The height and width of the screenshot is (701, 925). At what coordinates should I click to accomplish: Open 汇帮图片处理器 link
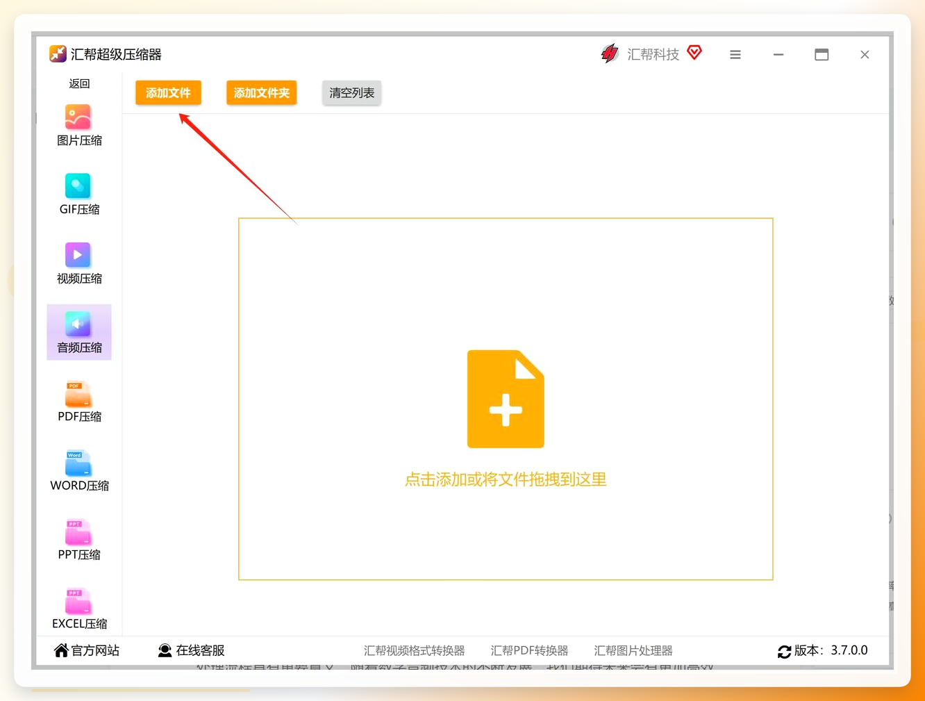(633, 650)
